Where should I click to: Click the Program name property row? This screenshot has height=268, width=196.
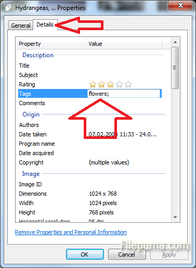(90, 144)
